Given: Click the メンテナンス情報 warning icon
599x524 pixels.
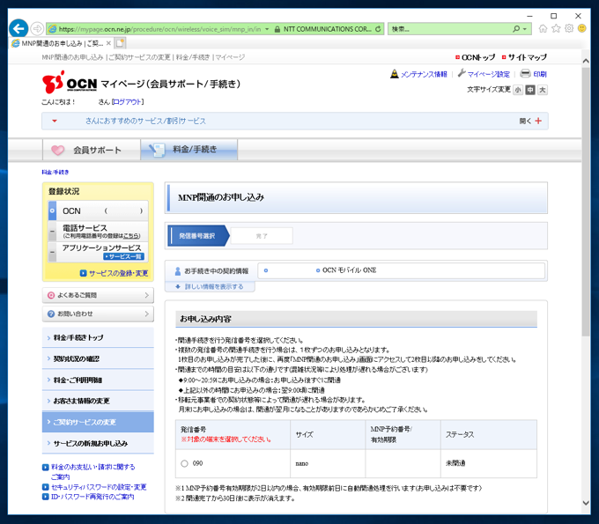Looking at the screenshot, I should [x=395, y=74].
